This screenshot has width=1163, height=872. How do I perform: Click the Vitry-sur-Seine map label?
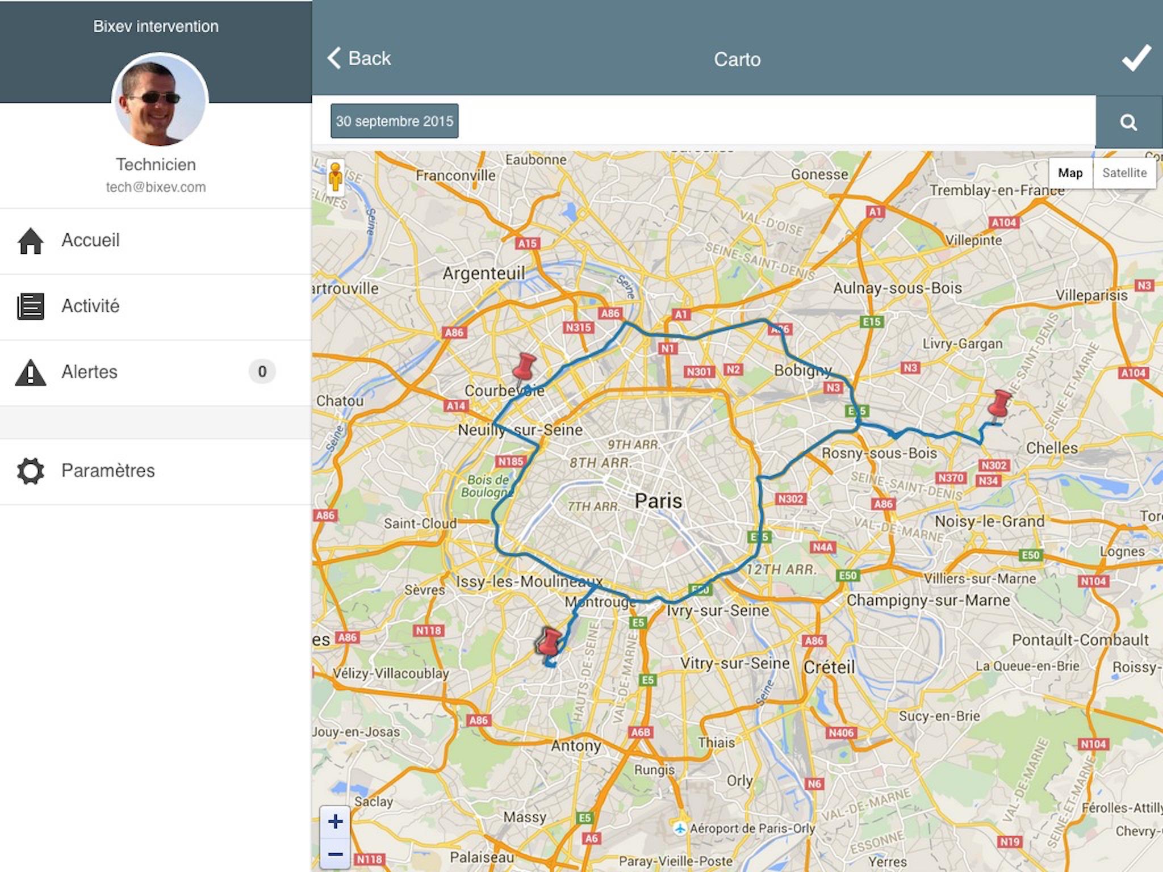pyautogui.click(x=735, y=664)
